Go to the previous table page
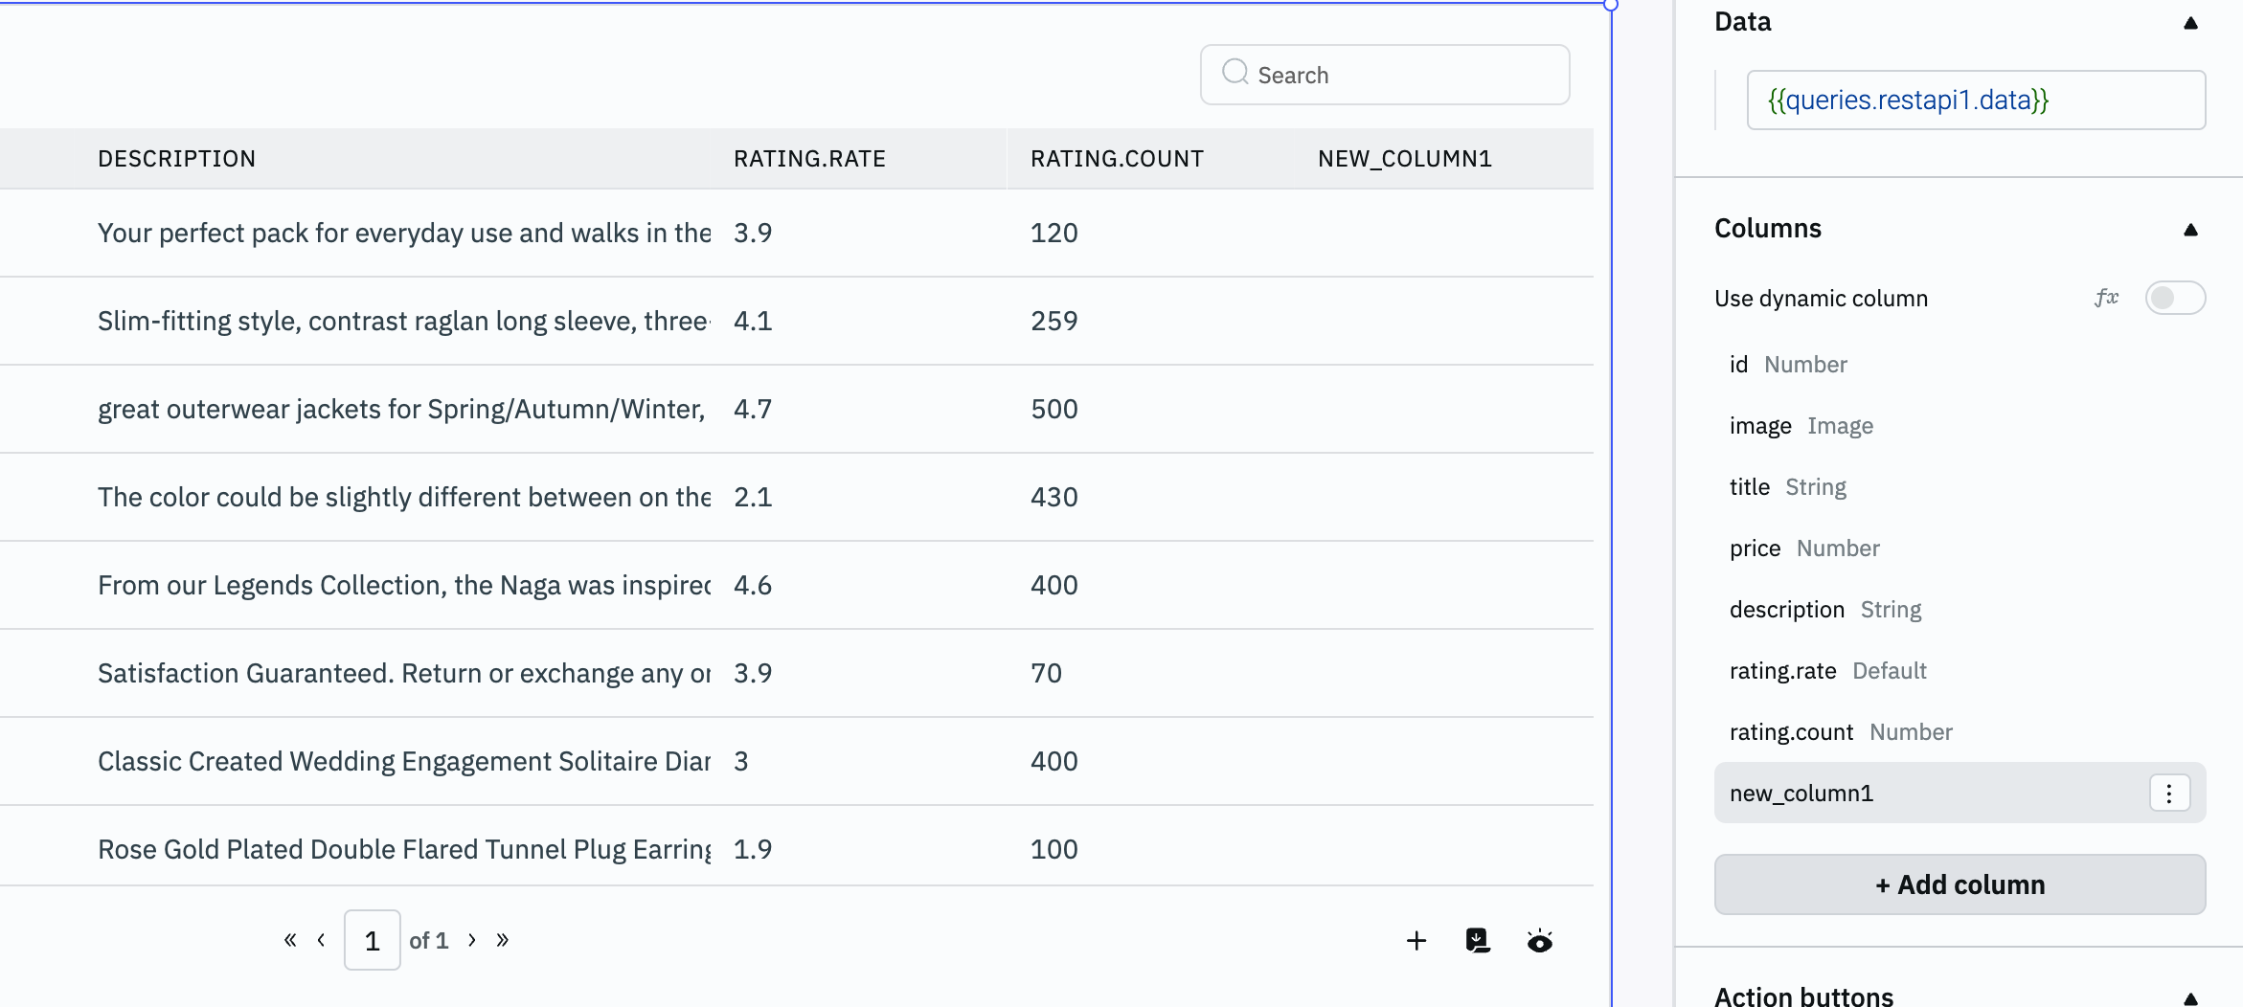2243x1007 pixels. (x=322, y=940)
